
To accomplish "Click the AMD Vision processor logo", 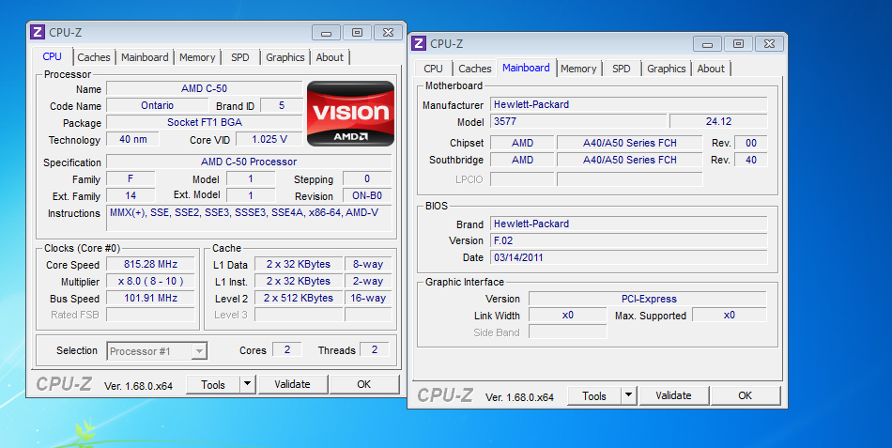I will (350, 114).
